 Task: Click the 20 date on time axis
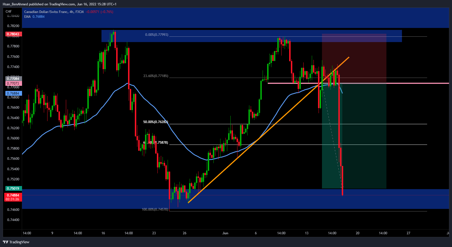coord(358,233)
